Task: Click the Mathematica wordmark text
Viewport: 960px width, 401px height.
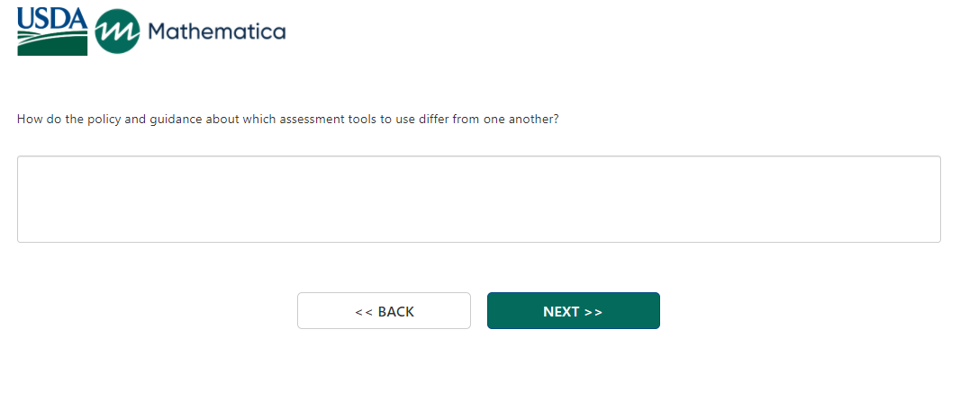Action: pyautogui.click(x=216, y=32)
